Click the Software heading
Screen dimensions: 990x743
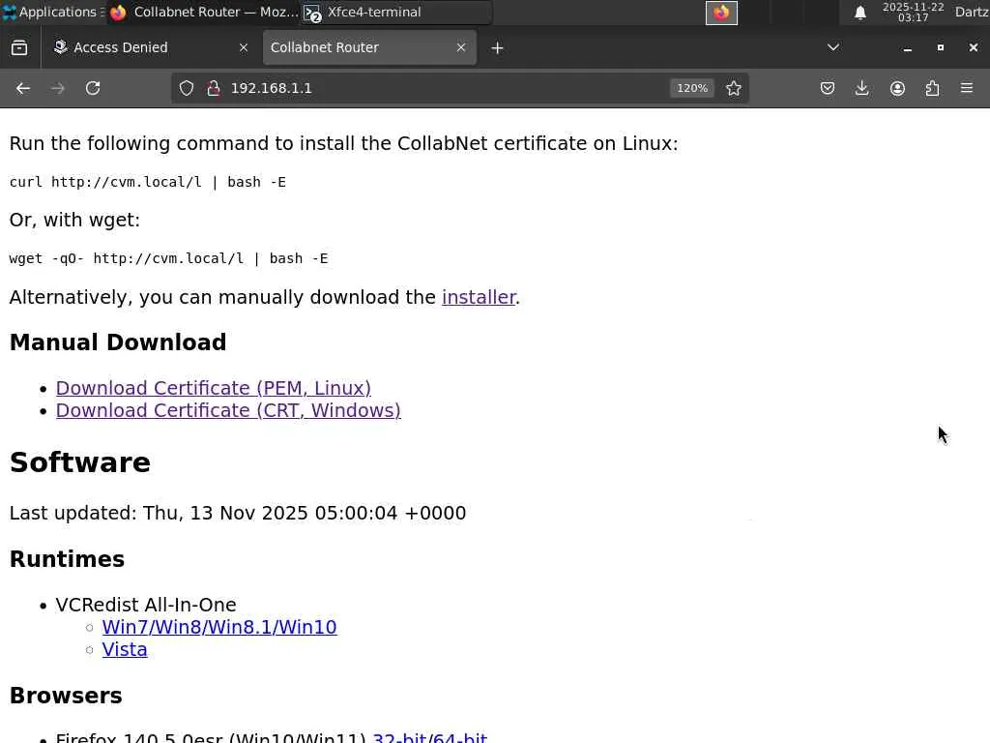(x=80, y=462)
